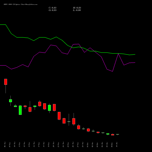Select the '24 Nov' date label

pos(63,144)
